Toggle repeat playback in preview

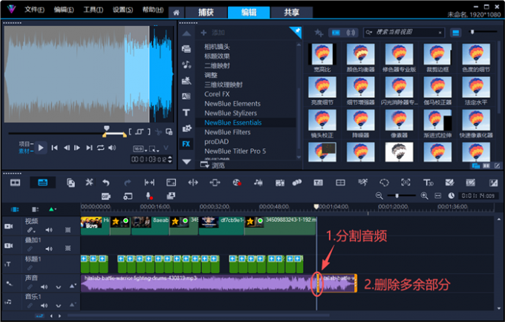tap(100, 148)
